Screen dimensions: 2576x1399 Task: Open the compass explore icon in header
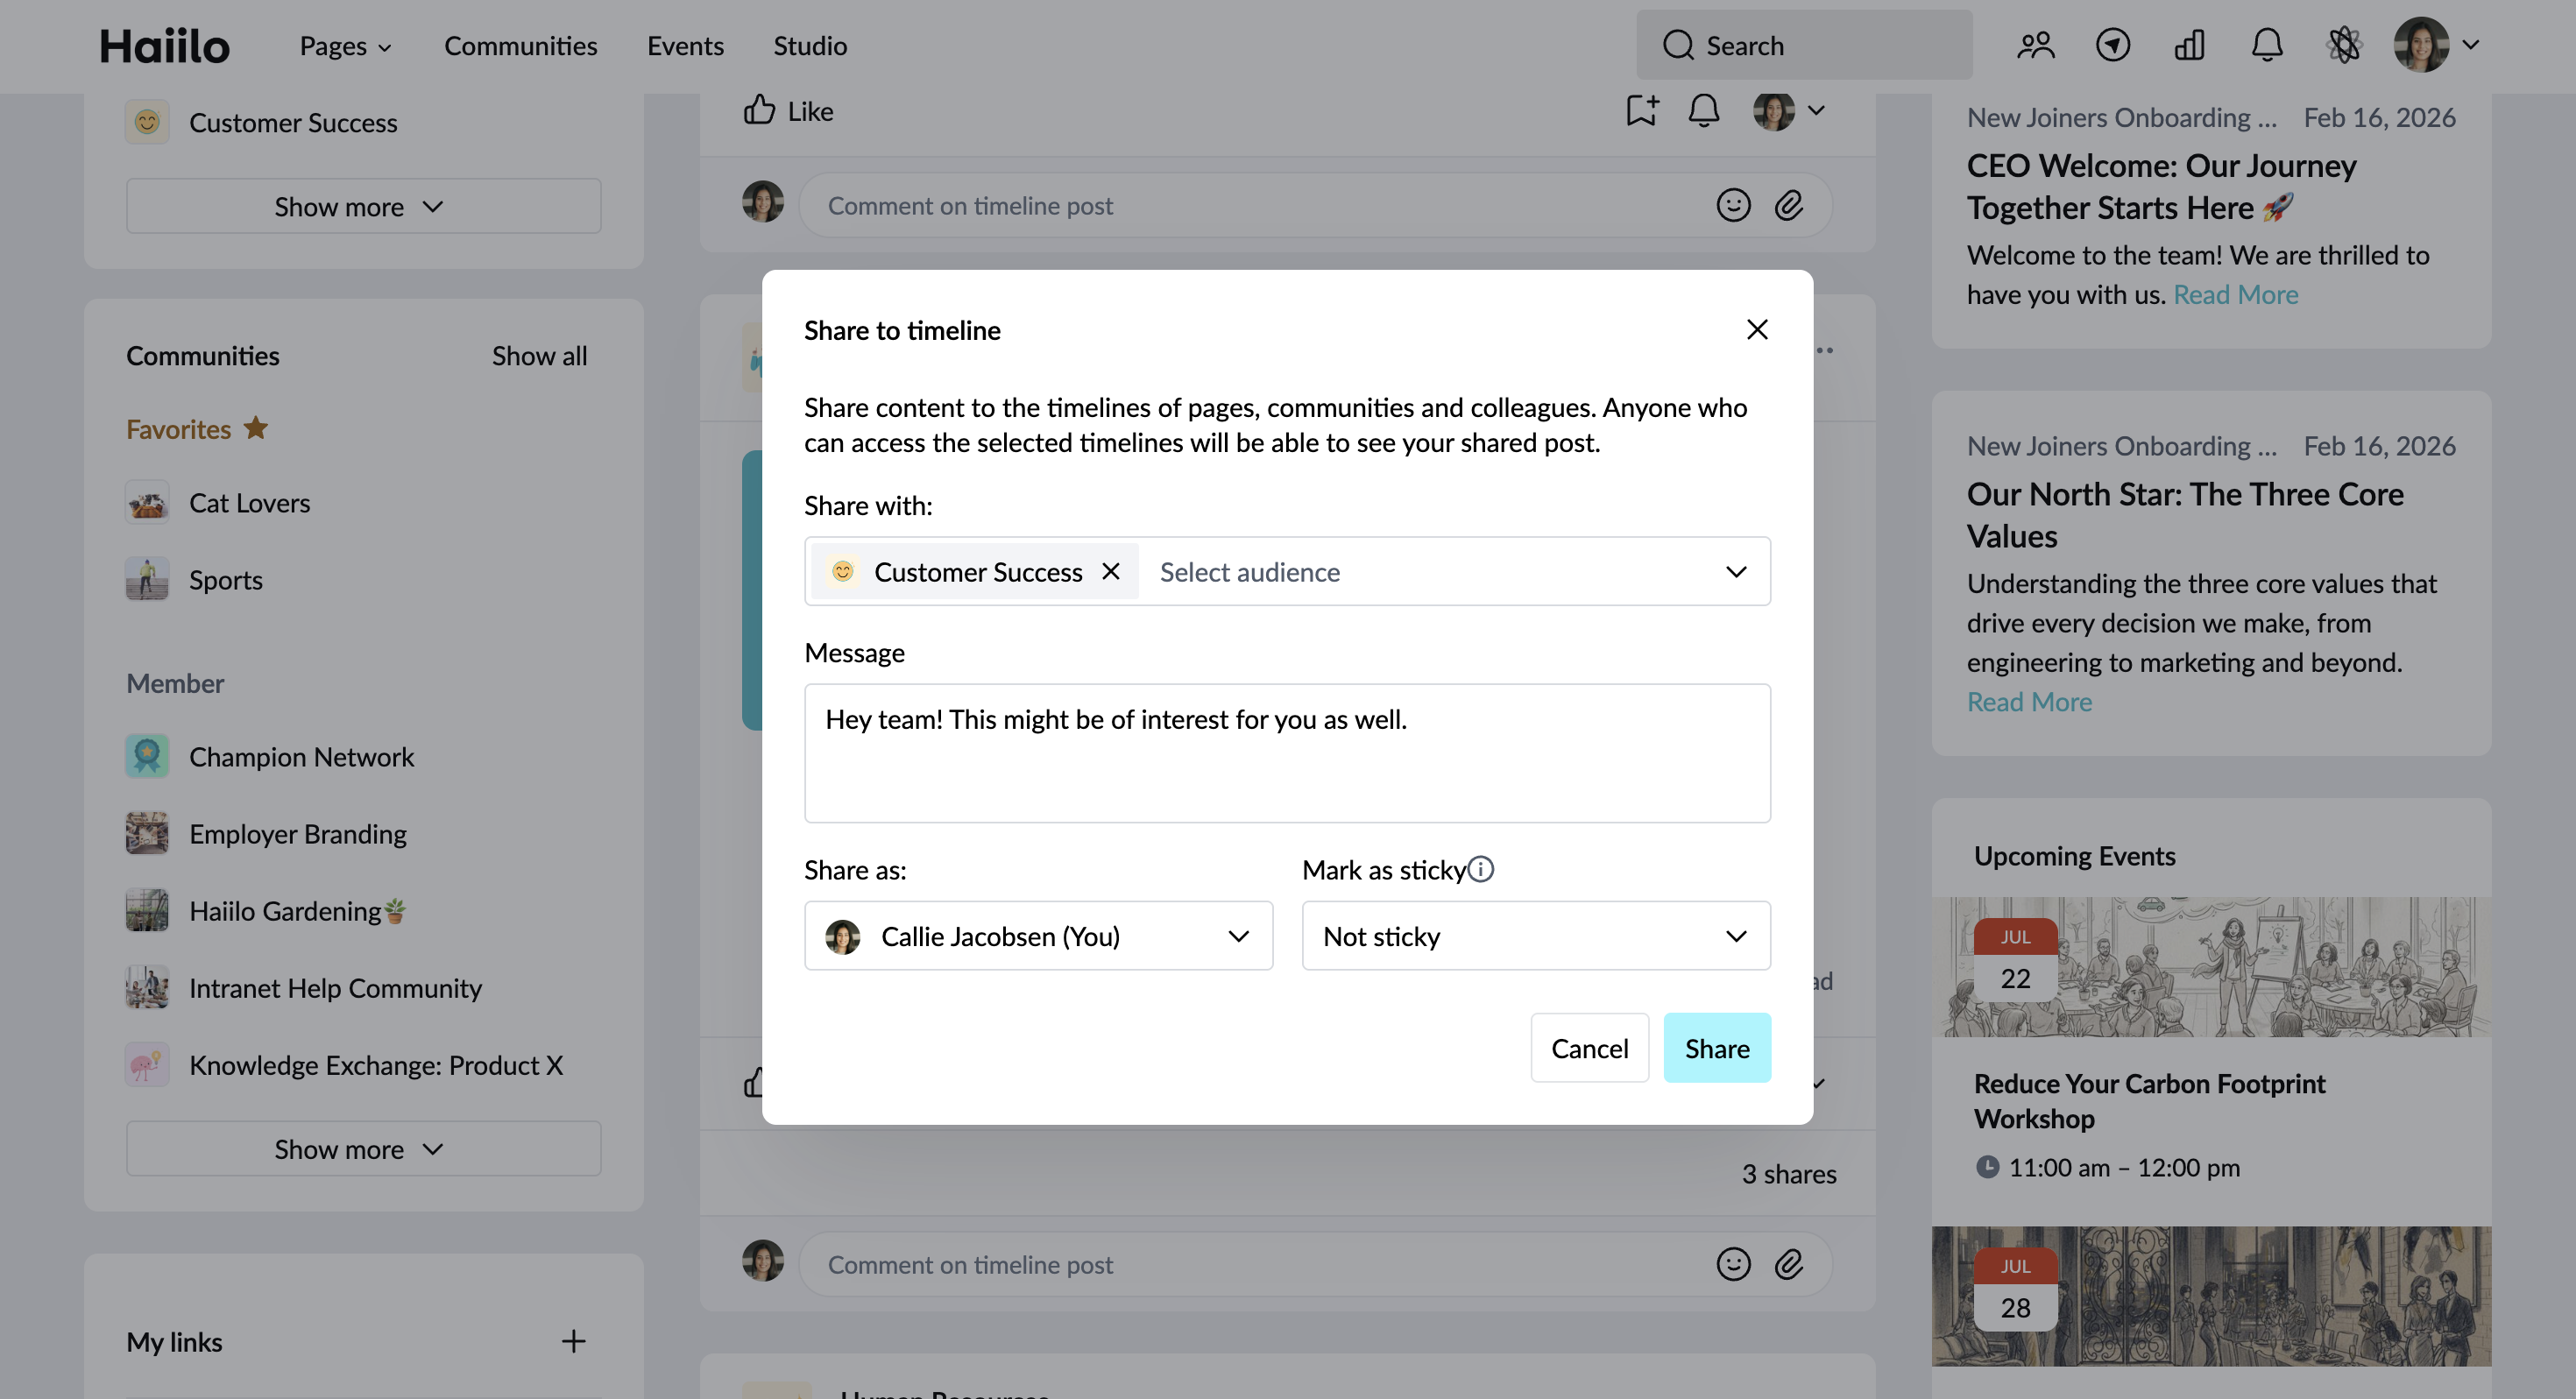pyautogui.click(x=2112, y=45)
